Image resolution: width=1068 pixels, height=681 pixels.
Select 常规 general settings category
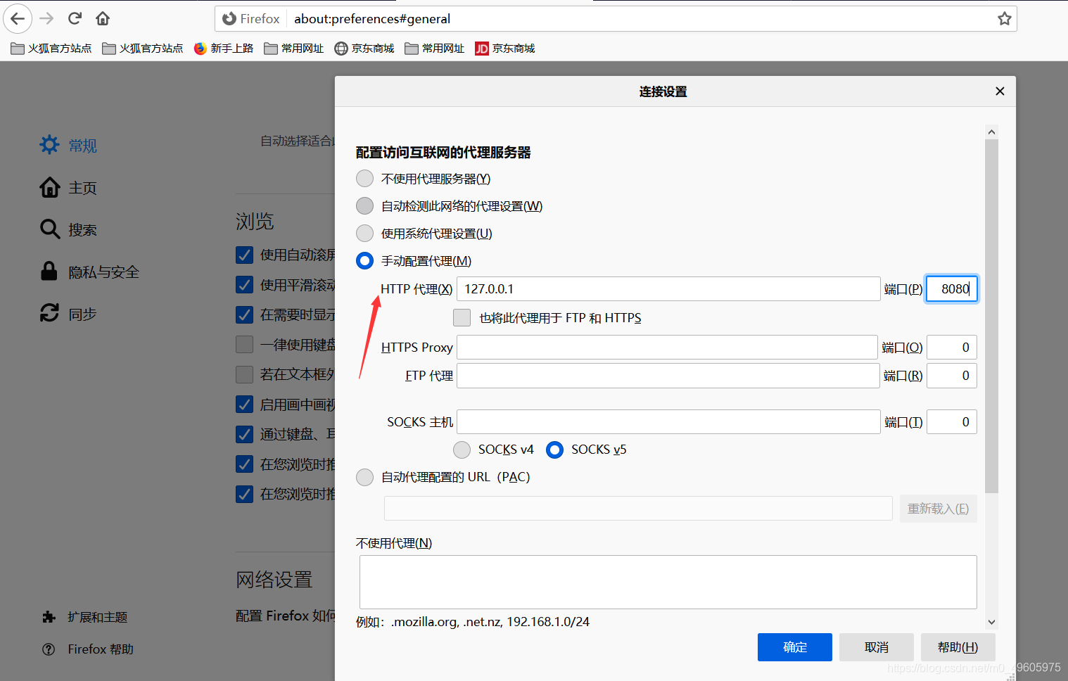(68, 146)
